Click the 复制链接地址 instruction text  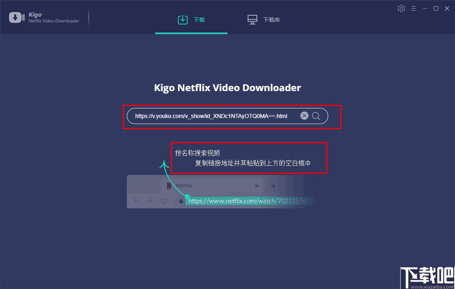(252, 163)
